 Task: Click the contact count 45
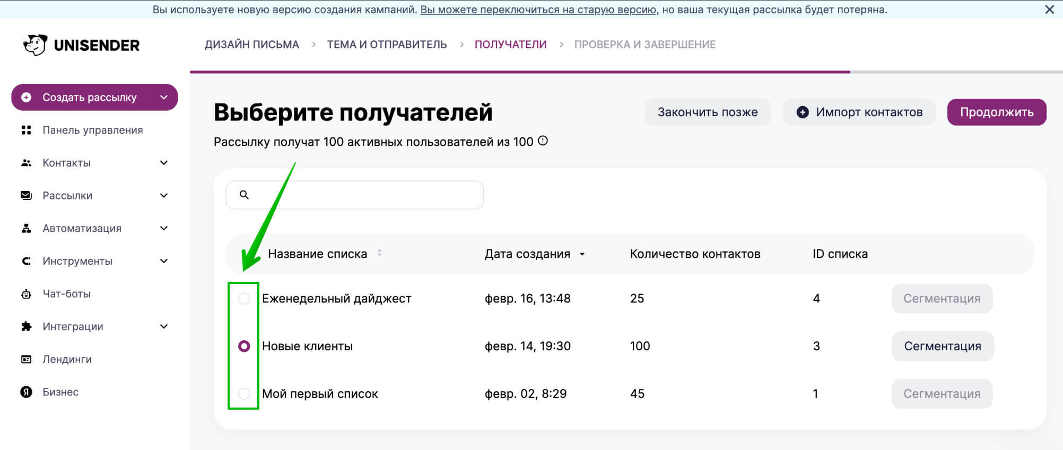637,394
